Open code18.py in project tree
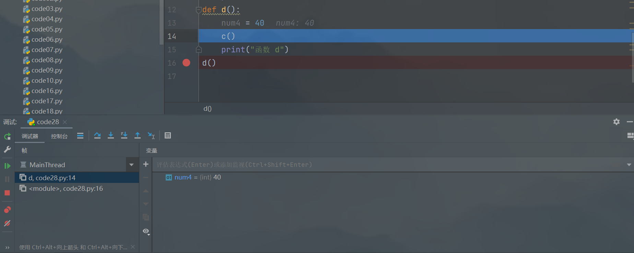 (47, 111)
